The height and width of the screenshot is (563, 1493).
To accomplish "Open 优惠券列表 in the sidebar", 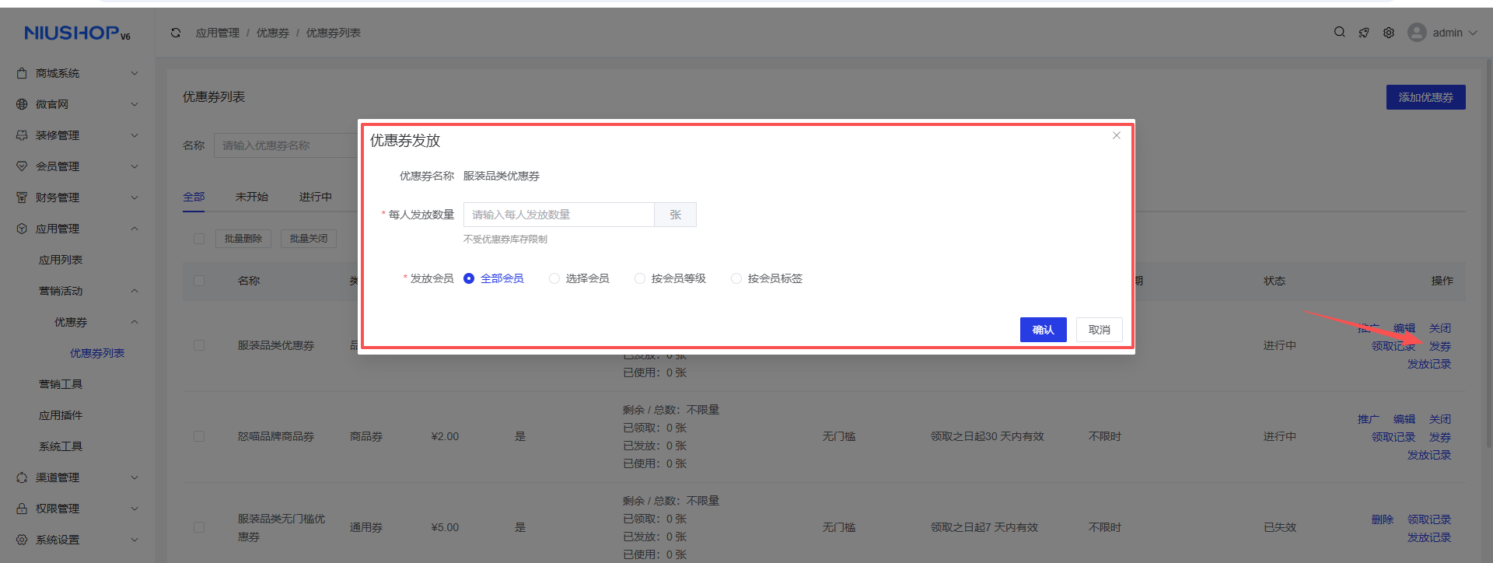I will coord(97,353).
